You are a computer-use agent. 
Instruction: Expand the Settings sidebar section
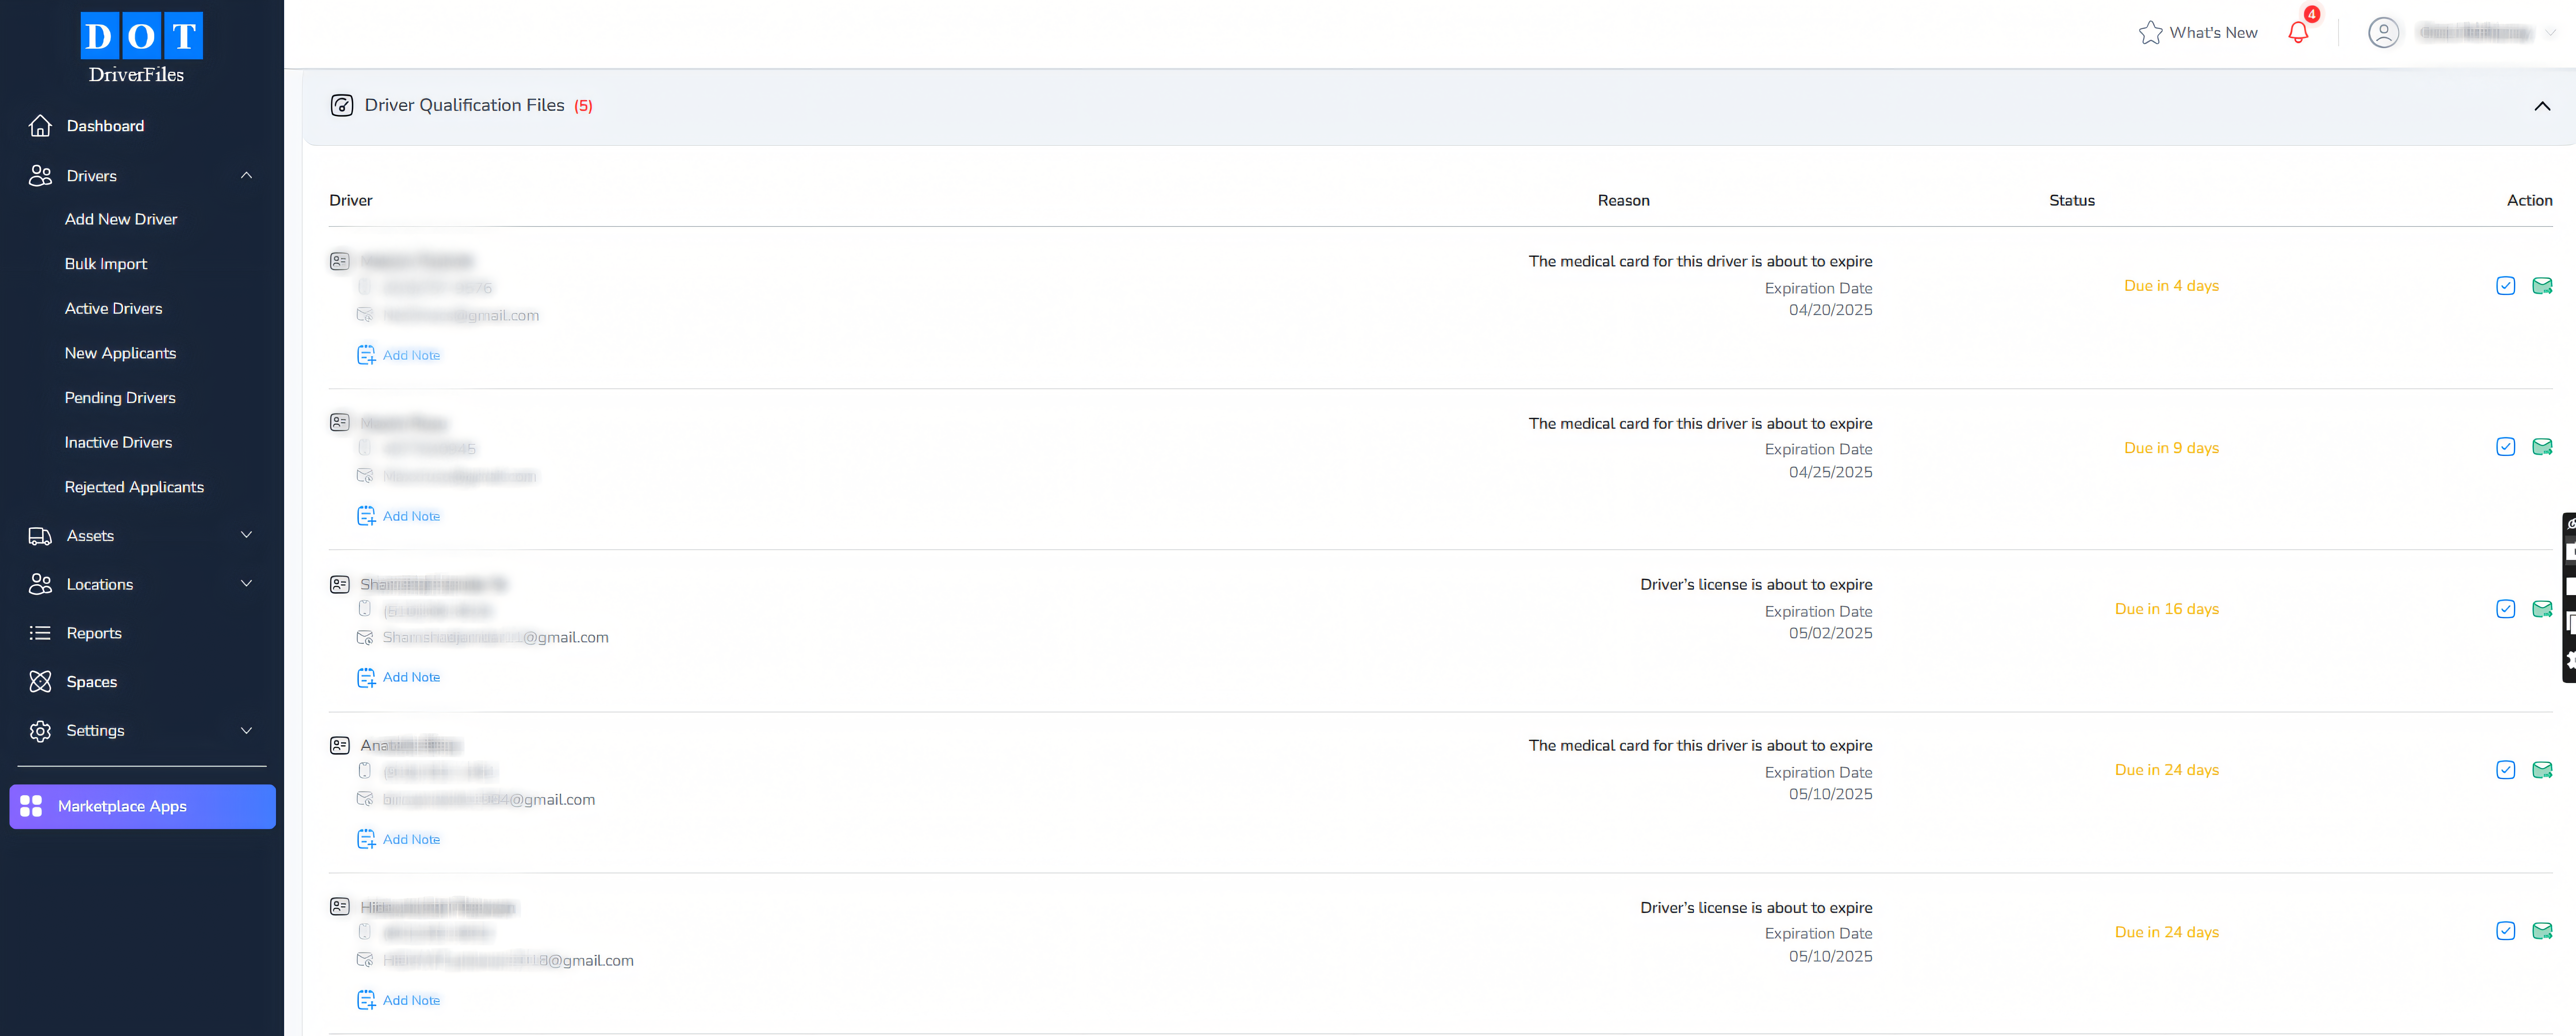246,731
